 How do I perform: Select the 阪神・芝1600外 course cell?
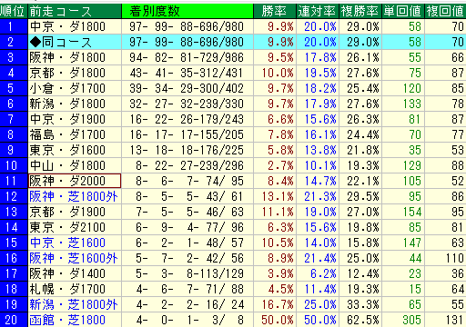click(x=75, y=258)
